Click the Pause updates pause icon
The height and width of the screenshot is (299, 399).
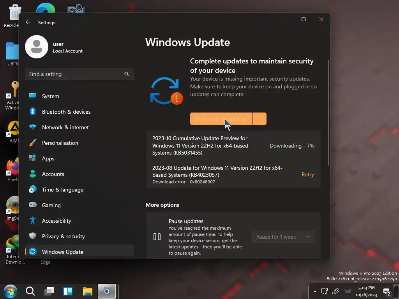157,237
